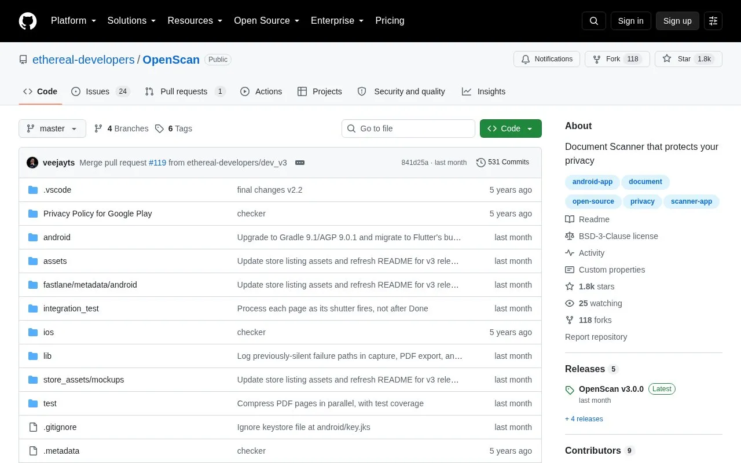The height and width of the screenshot is (463, 741).
Task: Click the license scale icon
Action: [570, 236]
